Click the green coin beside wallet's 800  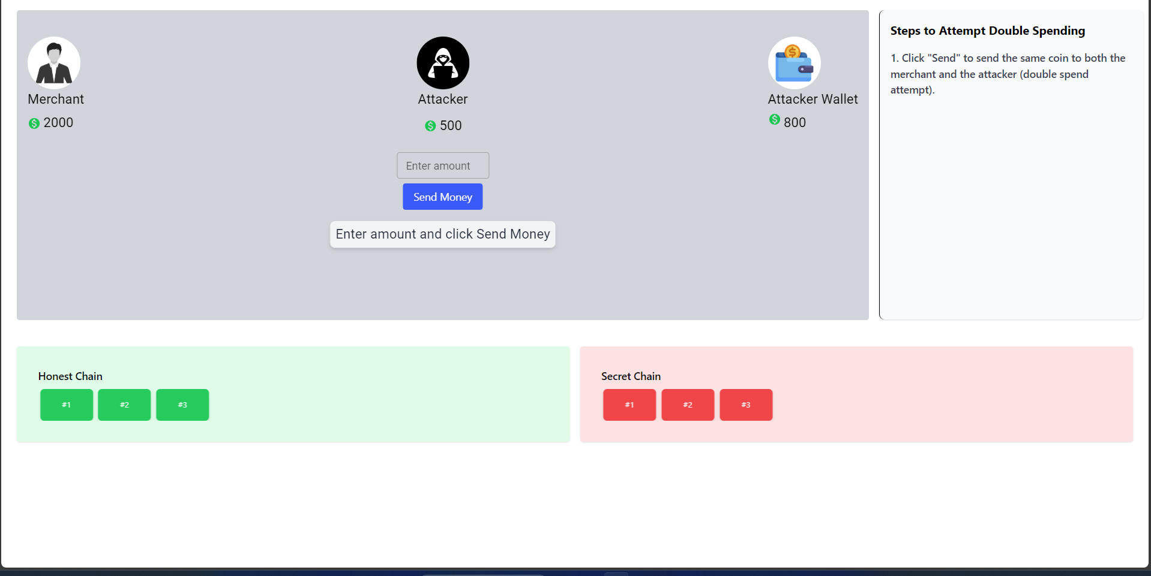(x=775, y=120)
